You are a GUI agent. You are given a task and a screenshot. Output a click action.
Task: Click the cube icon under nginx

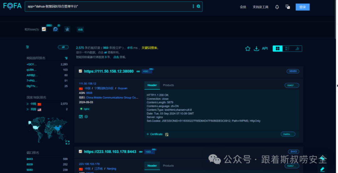pyautogui.click(x=86, y=116)
